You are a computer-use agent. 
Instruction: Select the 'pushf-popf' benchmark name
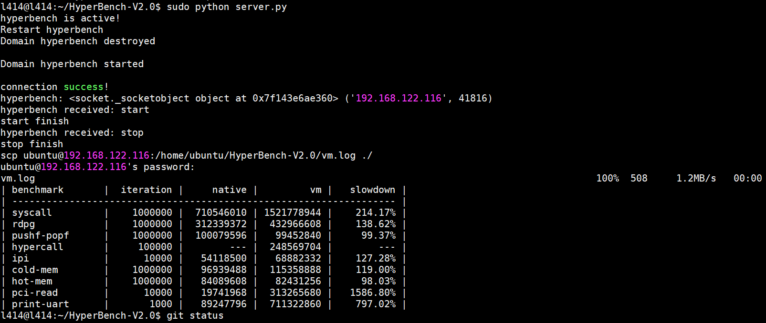[x=40, y=235]
